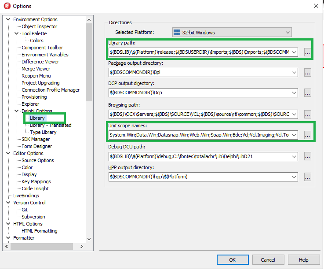Click tree scrollbar down arrow
This screenshot has width=324, height=270.
pos(89,239)
